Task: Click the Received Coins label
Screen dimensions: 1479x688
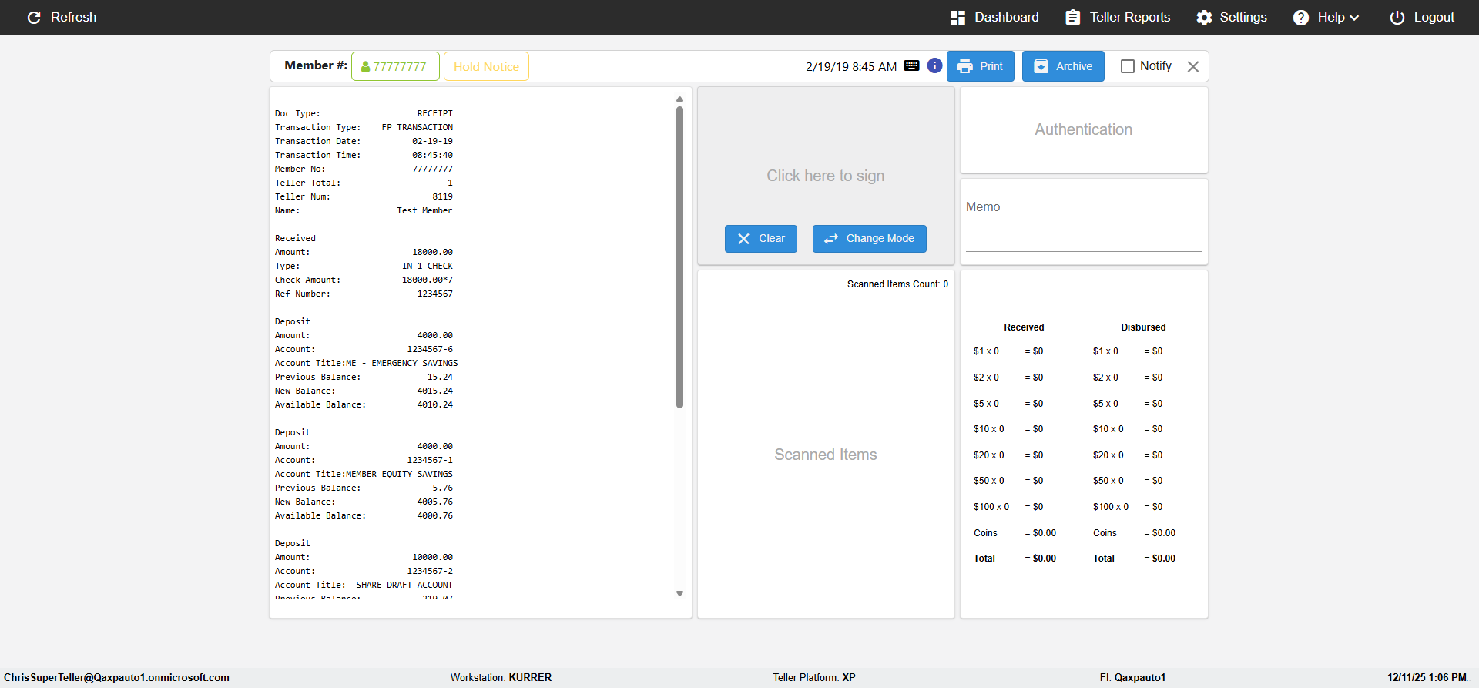Action: (x=985, y=533)
